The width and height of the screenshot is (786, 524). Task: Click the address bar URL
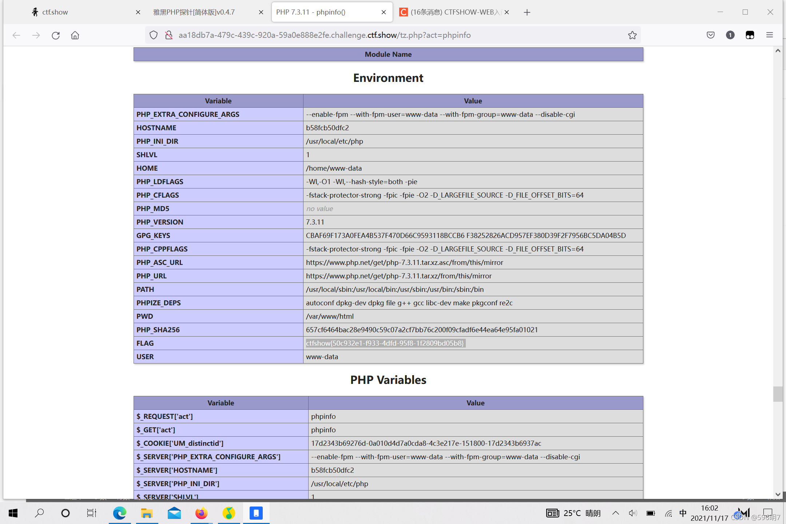pos(325,35)
